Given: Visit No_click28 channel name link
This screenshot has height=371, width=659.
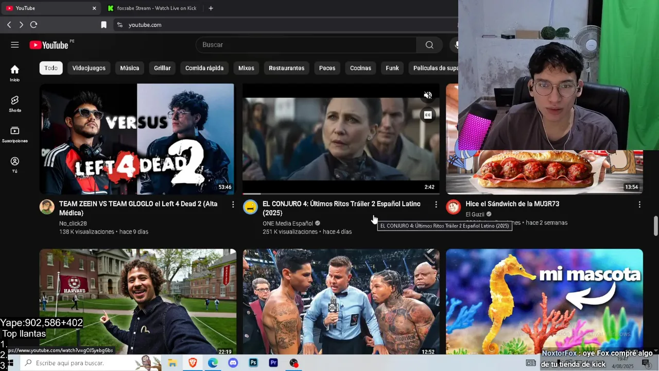Looking at the screenshot, I should tap(73, 224).
